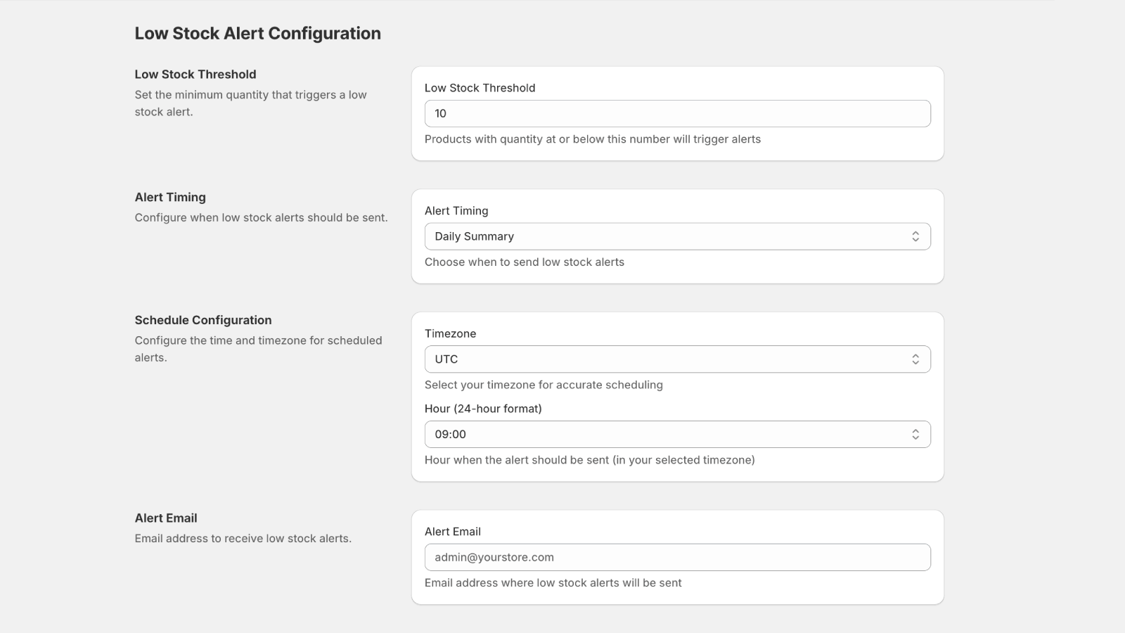Click the chevron arrows in Hour select
This screenshot has height=633, width=1125.
[915, 435]
